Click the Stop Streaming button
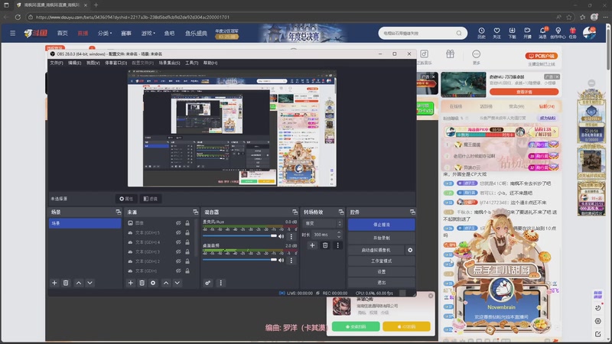The width and height of the screenshot is (612, 344). (x=381, y=225)
